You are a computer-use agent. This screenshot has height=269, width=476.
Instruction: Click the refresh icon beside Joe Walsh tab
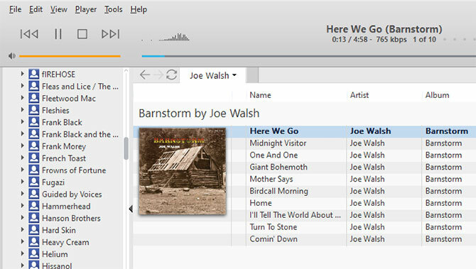coord(171,75)
